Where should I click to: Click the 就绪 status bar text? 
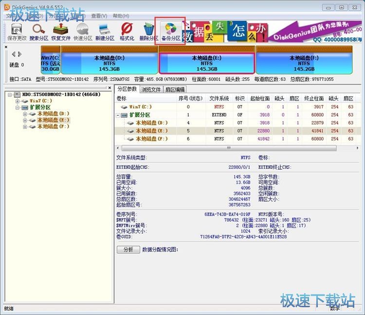tap(9, 309)
